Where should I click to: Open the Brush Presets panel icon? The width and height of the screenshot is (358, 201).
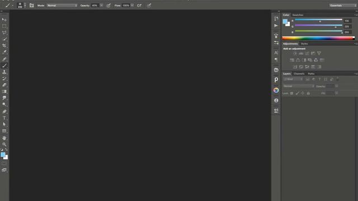(x=276, y=42)
